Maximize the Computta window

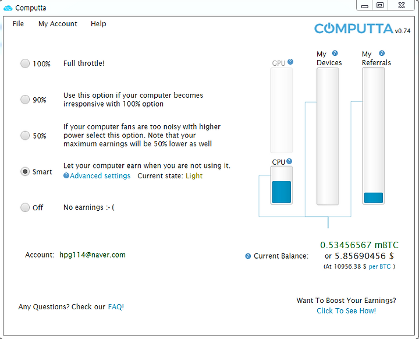pyautogui.click(x=380, y=5)
